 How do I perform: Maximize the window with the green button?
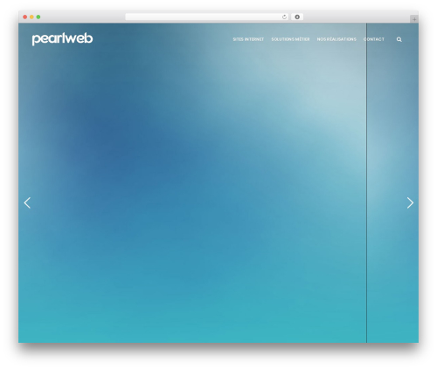[x=38, y=17]
